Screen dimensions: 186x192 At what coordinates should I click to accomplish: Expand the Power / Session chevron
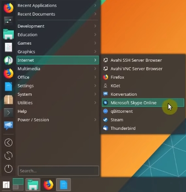pyautogui.click(x=95, y=120)
